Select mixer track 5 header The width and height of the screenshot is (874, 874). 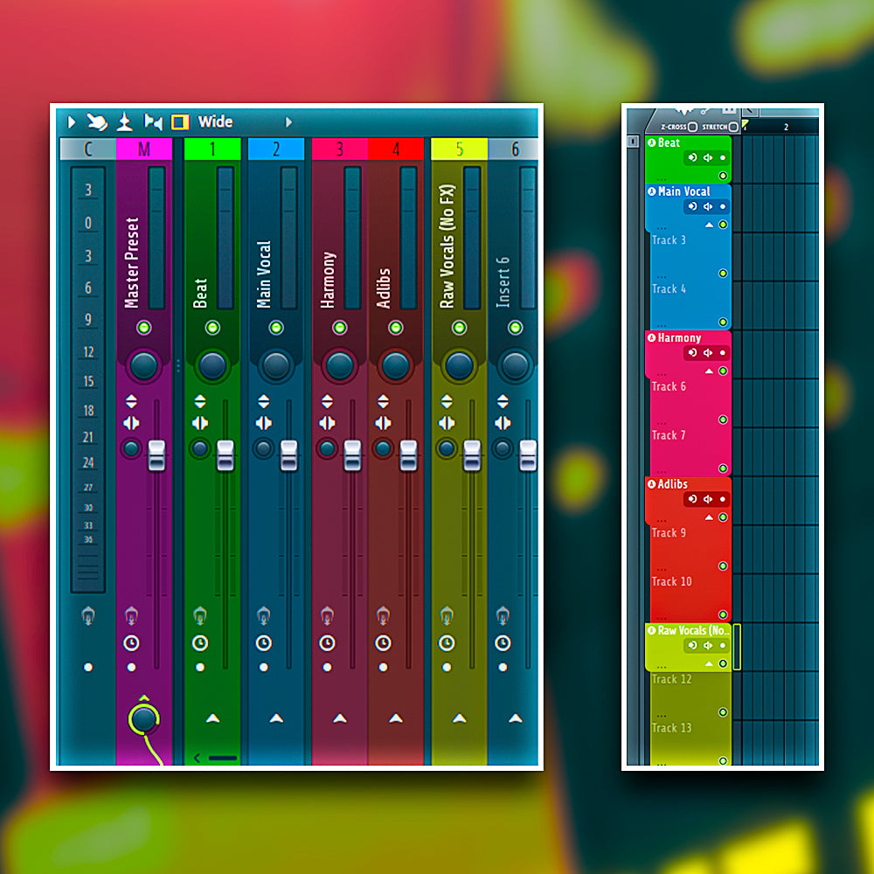click(x=459, y=149)
